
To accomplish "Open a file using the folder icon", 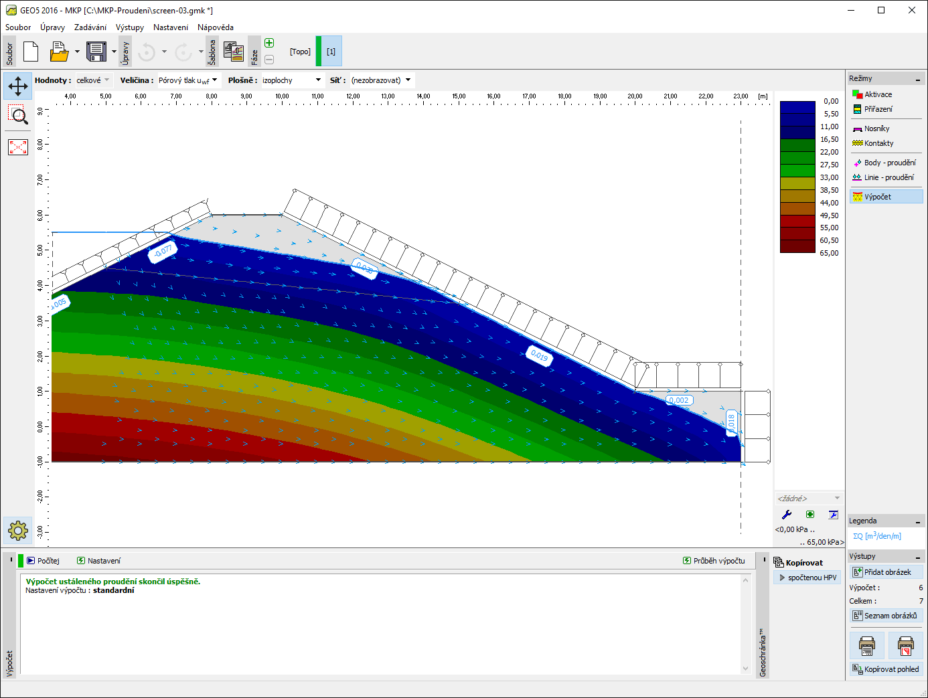I will [59, 52].
